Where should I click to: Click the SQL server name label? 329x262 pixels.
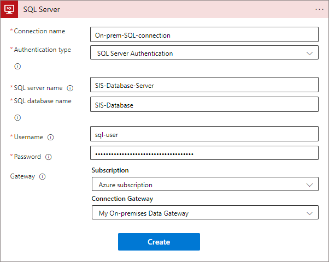coord(38,88)
